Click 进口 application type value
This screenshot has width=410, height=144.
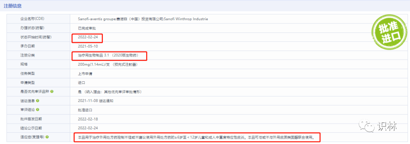click(82, 82)
